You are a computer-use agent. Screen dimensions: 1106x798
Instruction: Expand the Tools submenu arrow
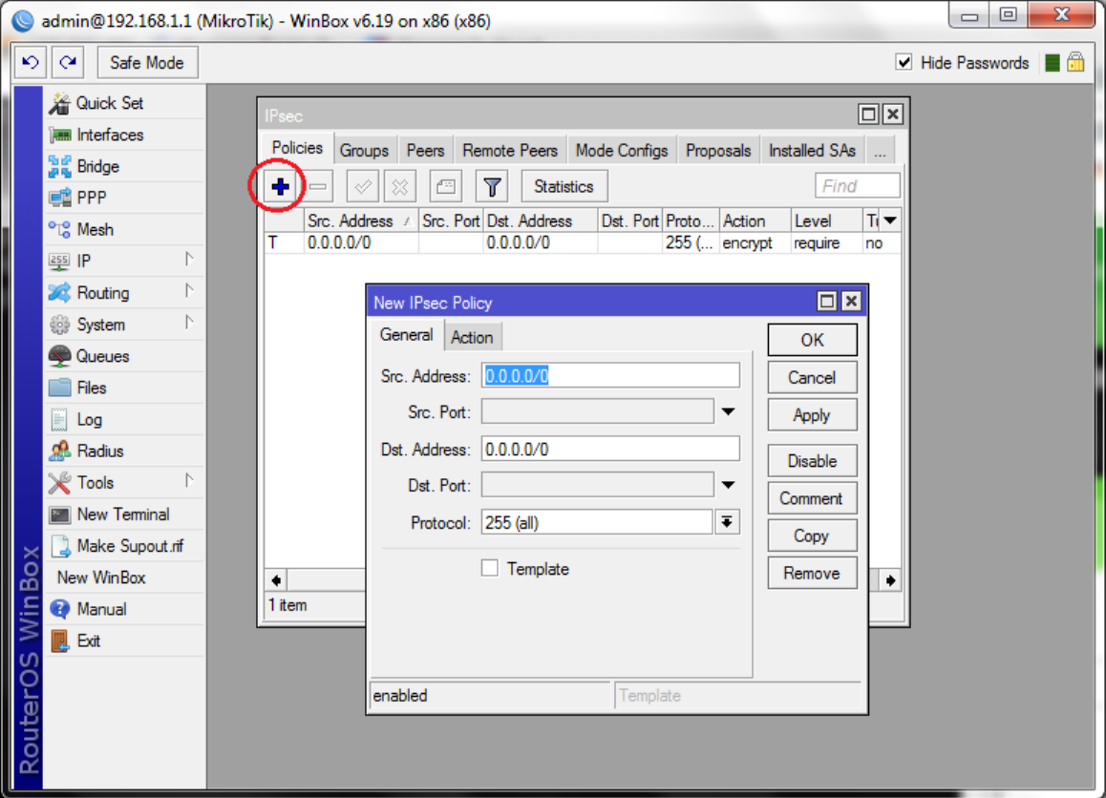pyautogui.click(x=189, y=480)
